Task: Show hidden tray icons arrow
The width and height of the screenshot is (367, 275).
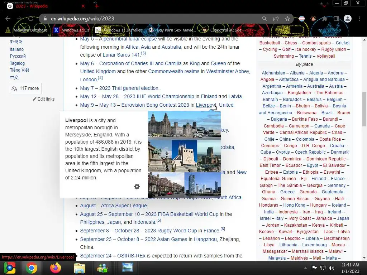Action: point(305,268)
